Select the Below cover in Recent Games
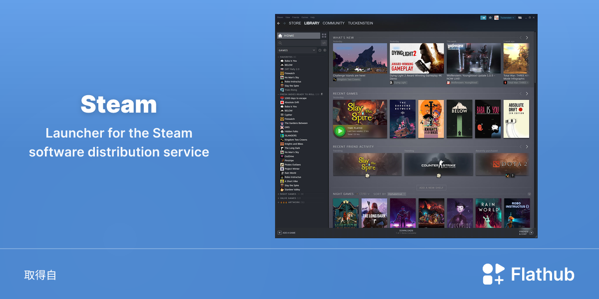This screenshot has height=299, width=599. pos(459,119)
